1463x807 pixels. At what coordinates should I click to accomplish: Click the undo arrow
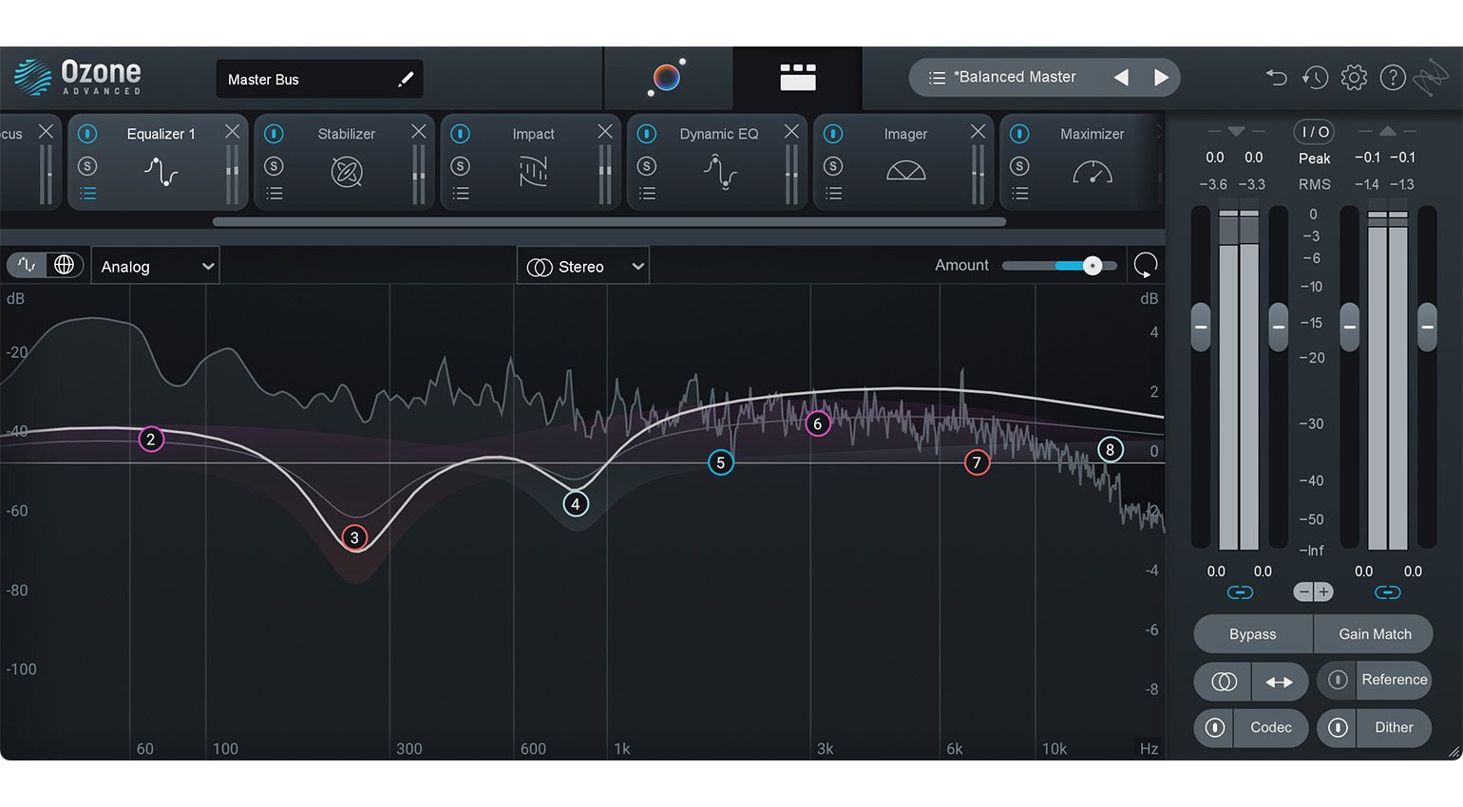coord(1276,77)
